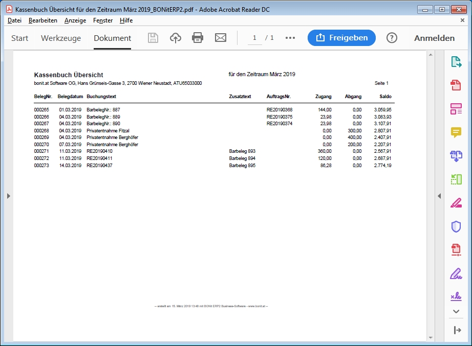472x346 pixels.
Task: Open the Create PDF tool
Action: [456, 85]
